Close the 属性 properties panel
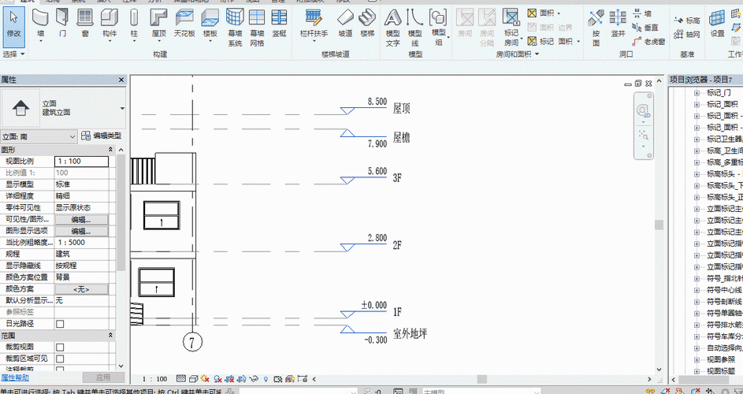The height and width of the screenshot is (394, 743). pos(121,80)
